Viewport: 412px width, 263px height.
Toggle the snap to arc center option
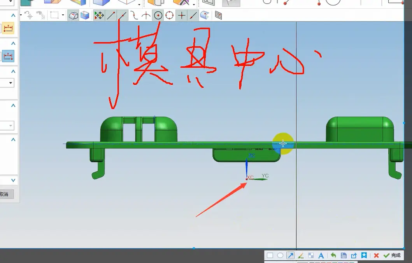click(158, 16)
